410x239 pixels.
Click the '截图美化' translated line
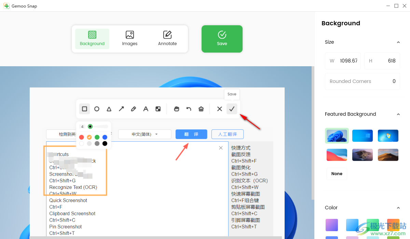(x=241, y=168)
